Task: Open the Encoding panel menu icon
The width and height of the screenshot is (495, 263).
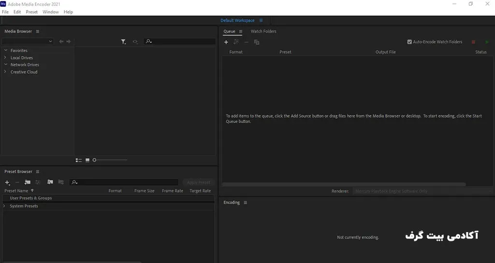Action: [245, 203]
